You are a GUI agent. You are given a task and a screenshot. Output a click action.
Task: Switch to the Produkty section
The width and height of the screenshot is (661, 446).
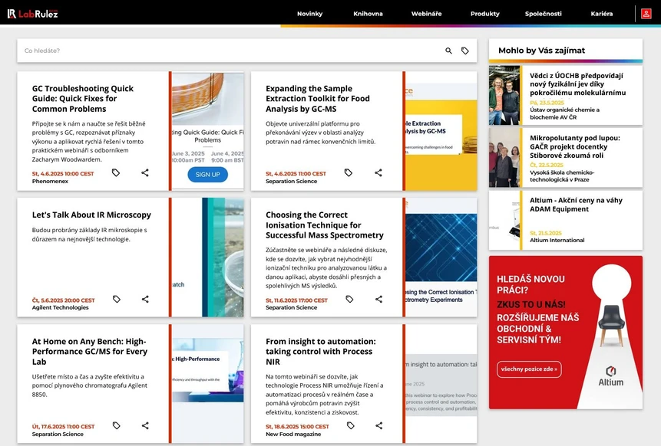coord(484,13)
